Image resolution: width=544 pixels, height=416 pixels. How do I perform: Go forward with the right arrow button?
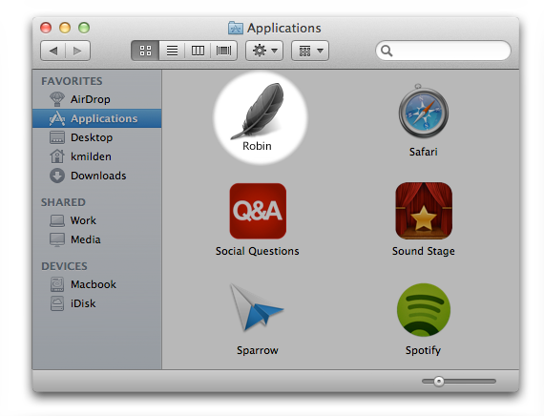pos(77,51)
